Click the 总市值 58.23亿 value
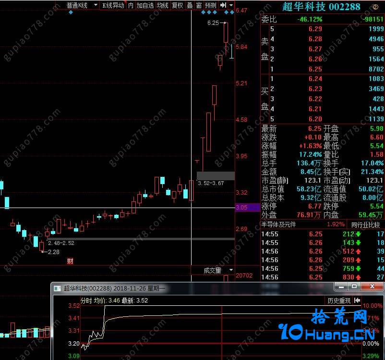385x360 pixels. 309,189
